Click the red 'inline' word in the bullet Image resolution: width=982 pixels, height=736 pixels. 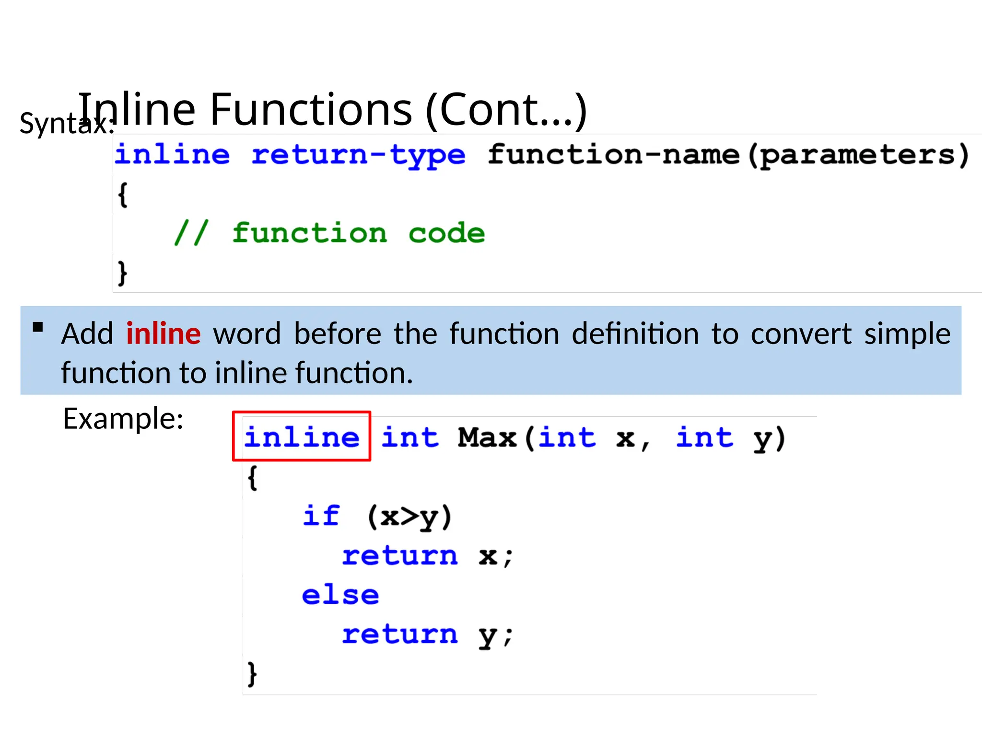click(163, 333)
